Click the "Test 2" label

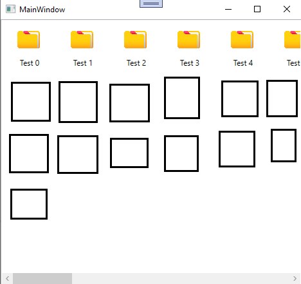click(136, 63)
